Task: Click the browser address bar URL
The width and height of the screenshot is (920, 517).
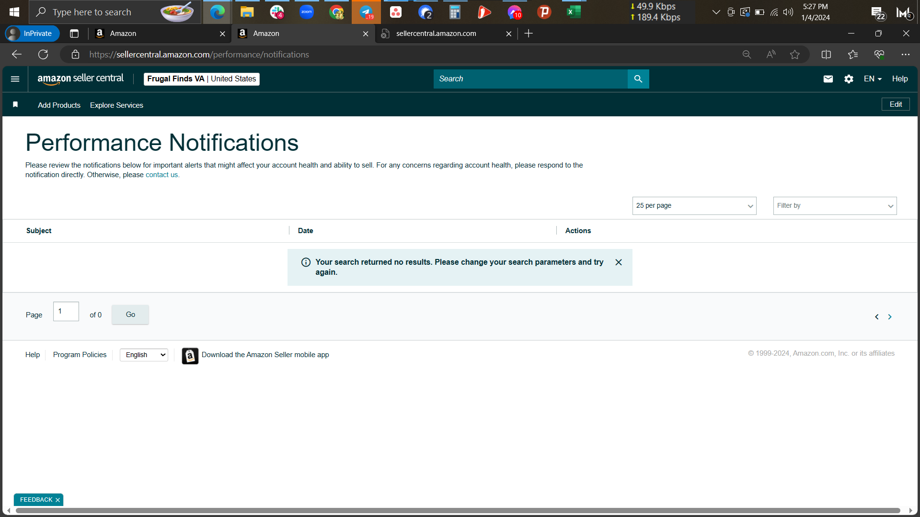Action: tap(199, 55)
